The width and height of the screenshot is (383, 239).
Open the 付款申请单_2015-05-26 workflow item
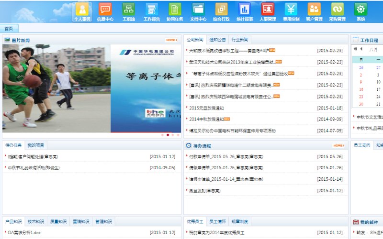click(226, 157)
